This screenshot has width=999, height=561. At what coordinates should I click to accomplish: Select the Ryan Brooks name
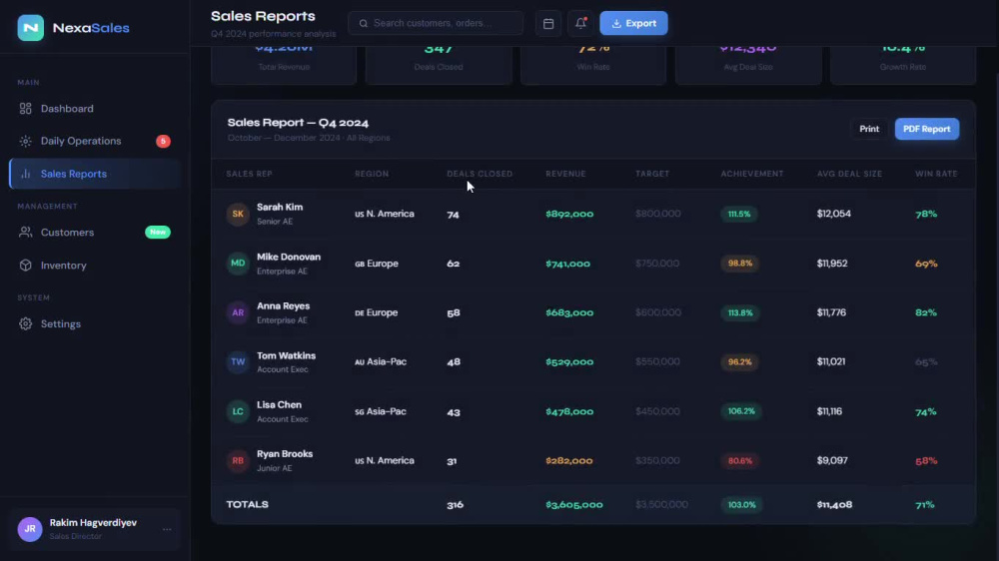(x=285, y=454)
